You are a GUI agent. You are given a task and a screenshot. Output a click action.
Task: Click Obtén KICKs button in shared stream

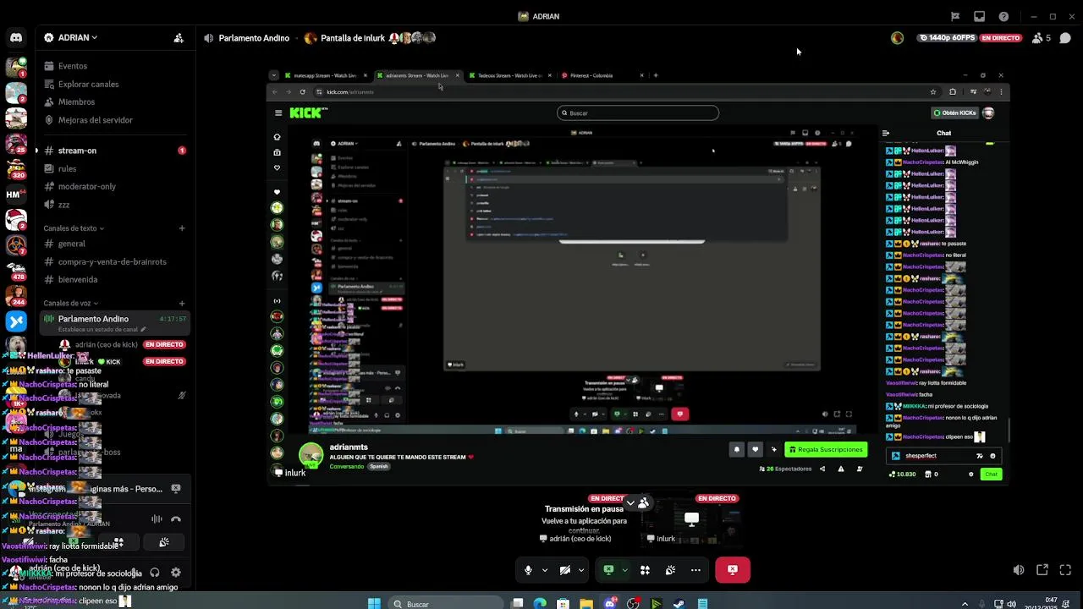[955, 112]
